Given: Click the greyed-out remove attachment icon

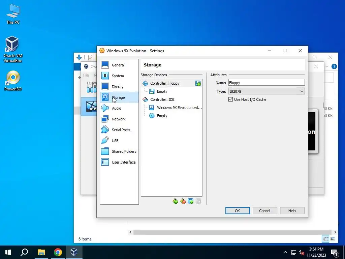Looking at the screenshot, I should 198,201.
